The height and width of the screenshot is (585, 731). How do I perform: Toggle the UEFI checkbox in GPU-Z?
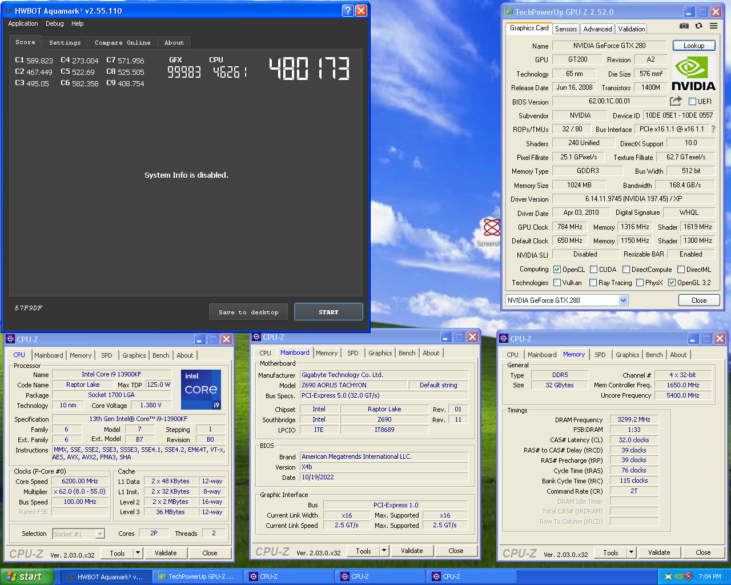pyautogui.click(x=692, y=102)
